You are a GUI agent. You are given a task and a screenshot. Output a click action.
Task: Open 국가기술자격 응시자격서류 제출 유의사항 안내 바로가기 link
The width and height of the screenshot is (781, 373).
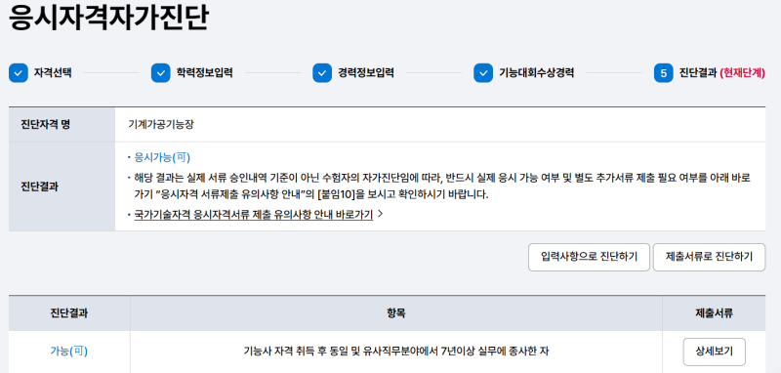point(254,215)
